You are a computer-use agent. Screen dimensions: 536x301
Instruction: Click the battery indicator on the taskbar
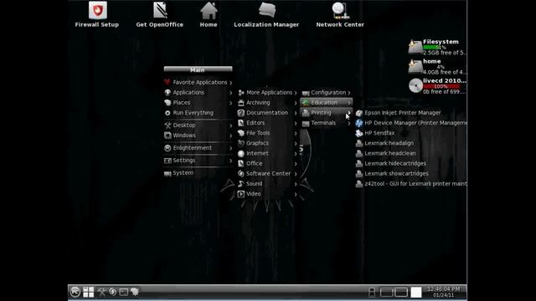click(x=372, y=292)
